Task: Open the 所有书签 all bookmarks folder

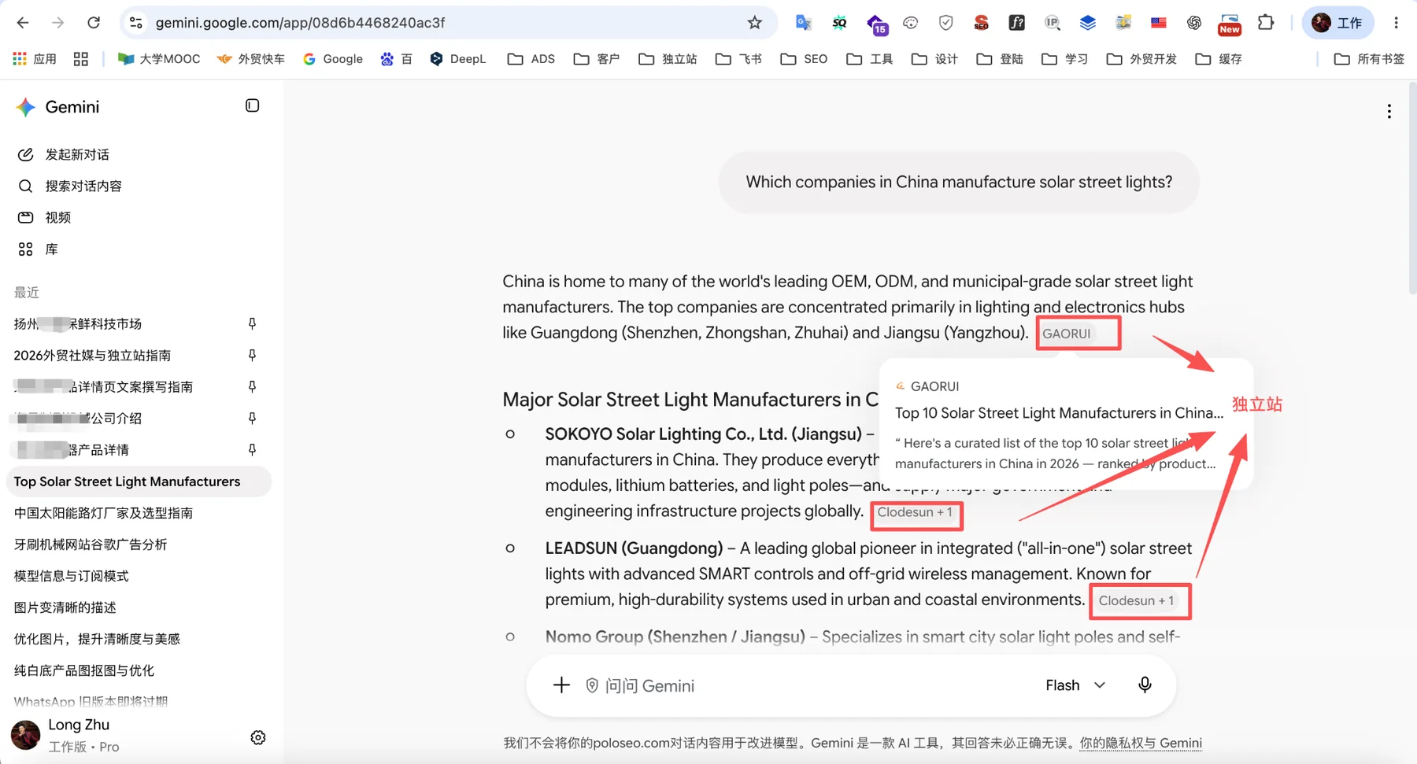Action: pos(1369,59)
